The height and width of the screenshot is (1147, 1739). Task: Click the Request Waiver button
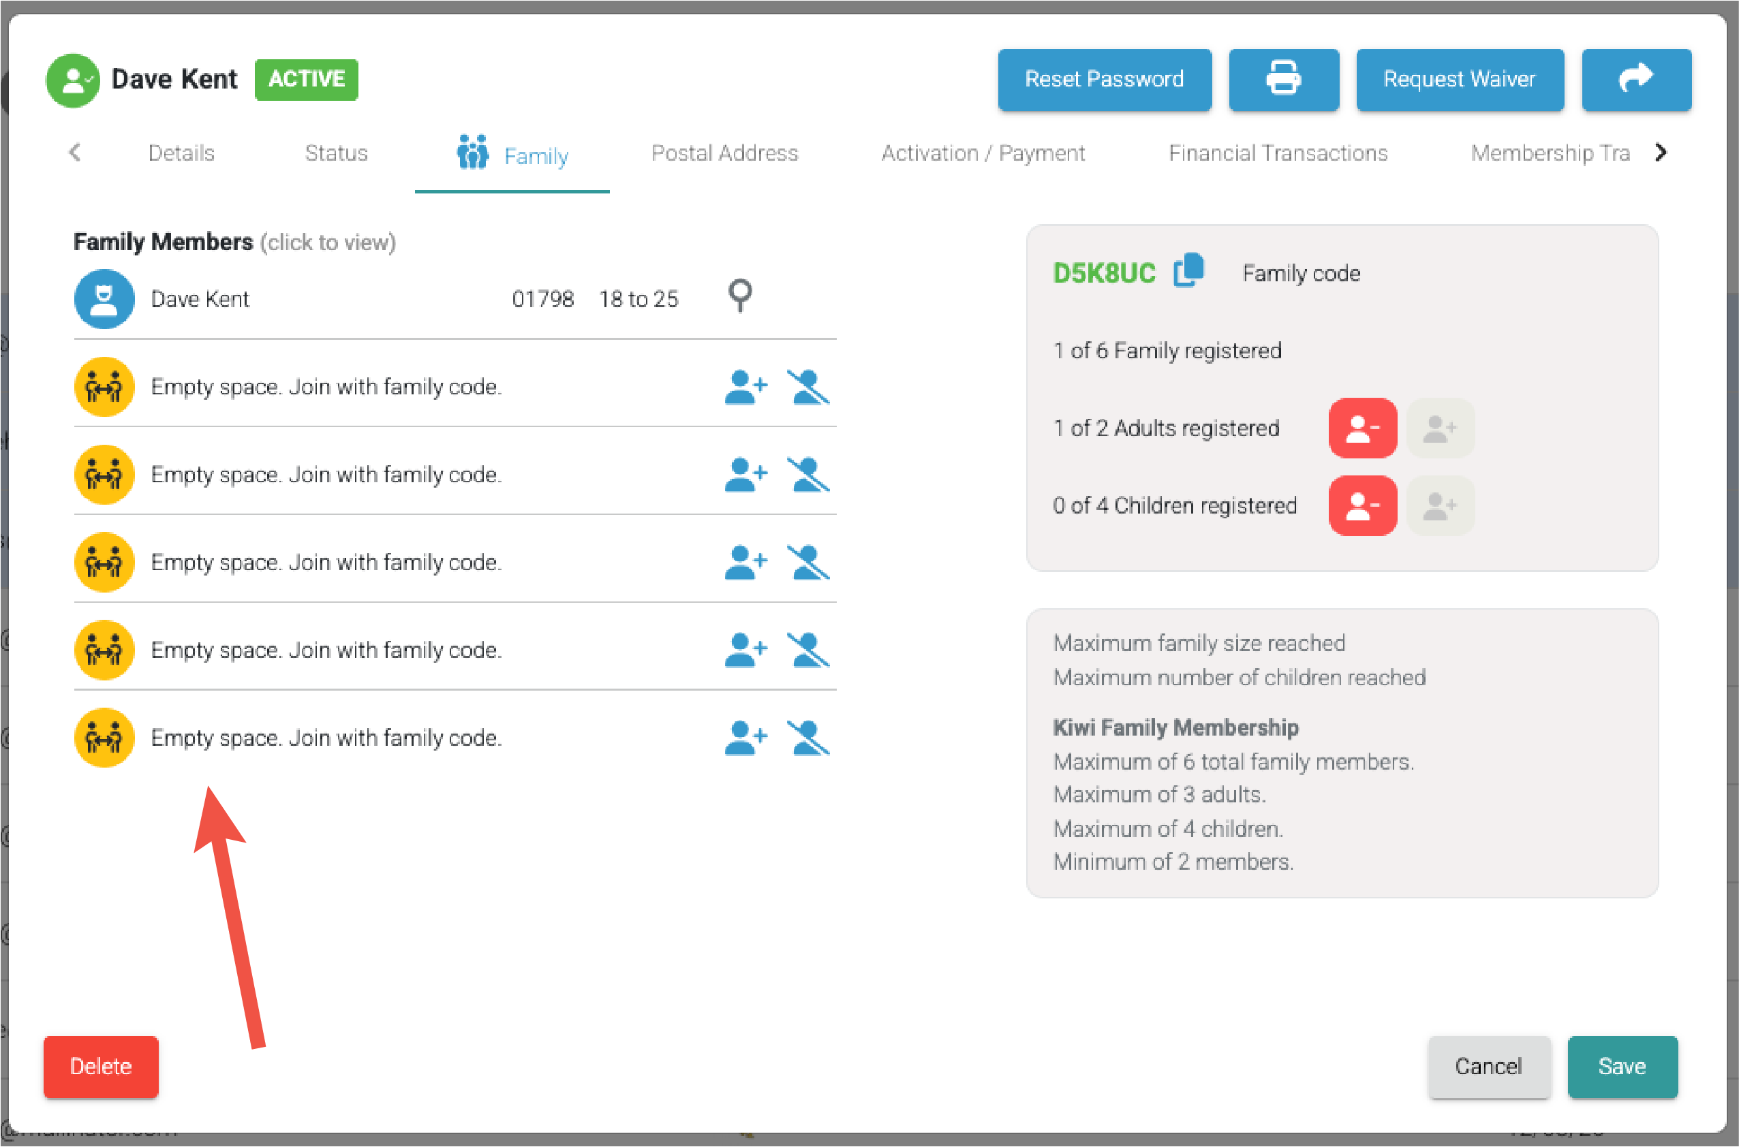pyautogui.click(x=1459, y=79)
